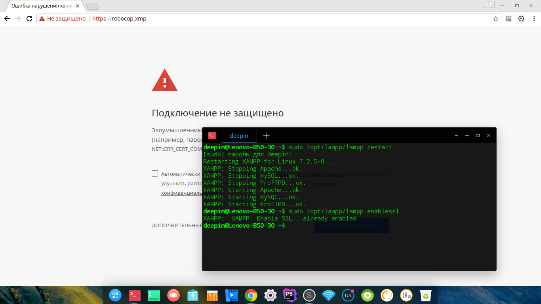This screenshot has width=541, height=304.
Task: Click 'Enable SSL...already enabled.' terminal output
Action: click(x=308, y=218)
